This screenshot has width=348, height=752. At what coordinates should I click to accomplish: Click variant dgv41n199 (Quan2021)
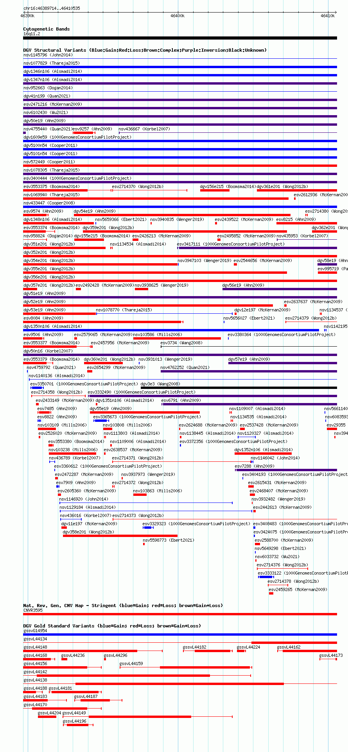click(x=47, y=96)
